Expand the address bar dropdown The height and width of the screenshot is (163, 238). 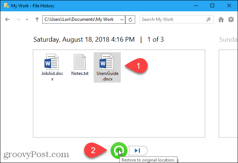click(x=122, y=19)
